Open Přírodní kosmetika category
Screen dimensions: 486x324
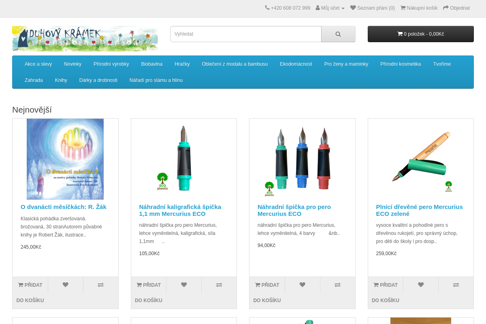tap(400, 64)
